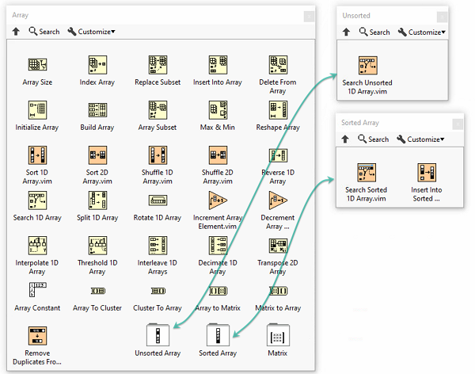Go up from the Sorted Array palette
The width and height of the screenshot is (475, 374).
pyautogui.click(x=345, y=139)
